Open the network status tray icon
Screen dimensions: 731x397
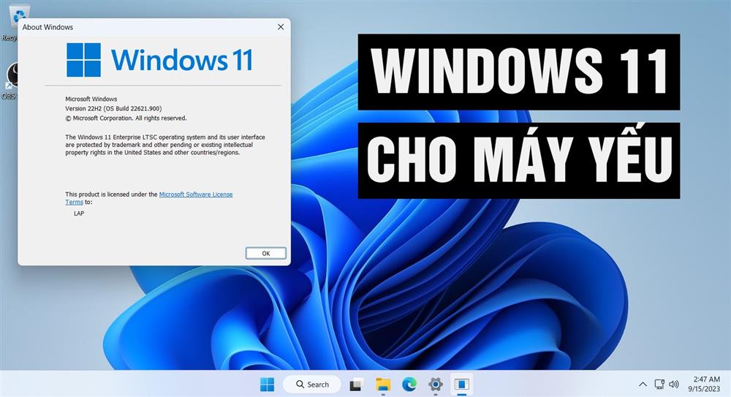659,385
